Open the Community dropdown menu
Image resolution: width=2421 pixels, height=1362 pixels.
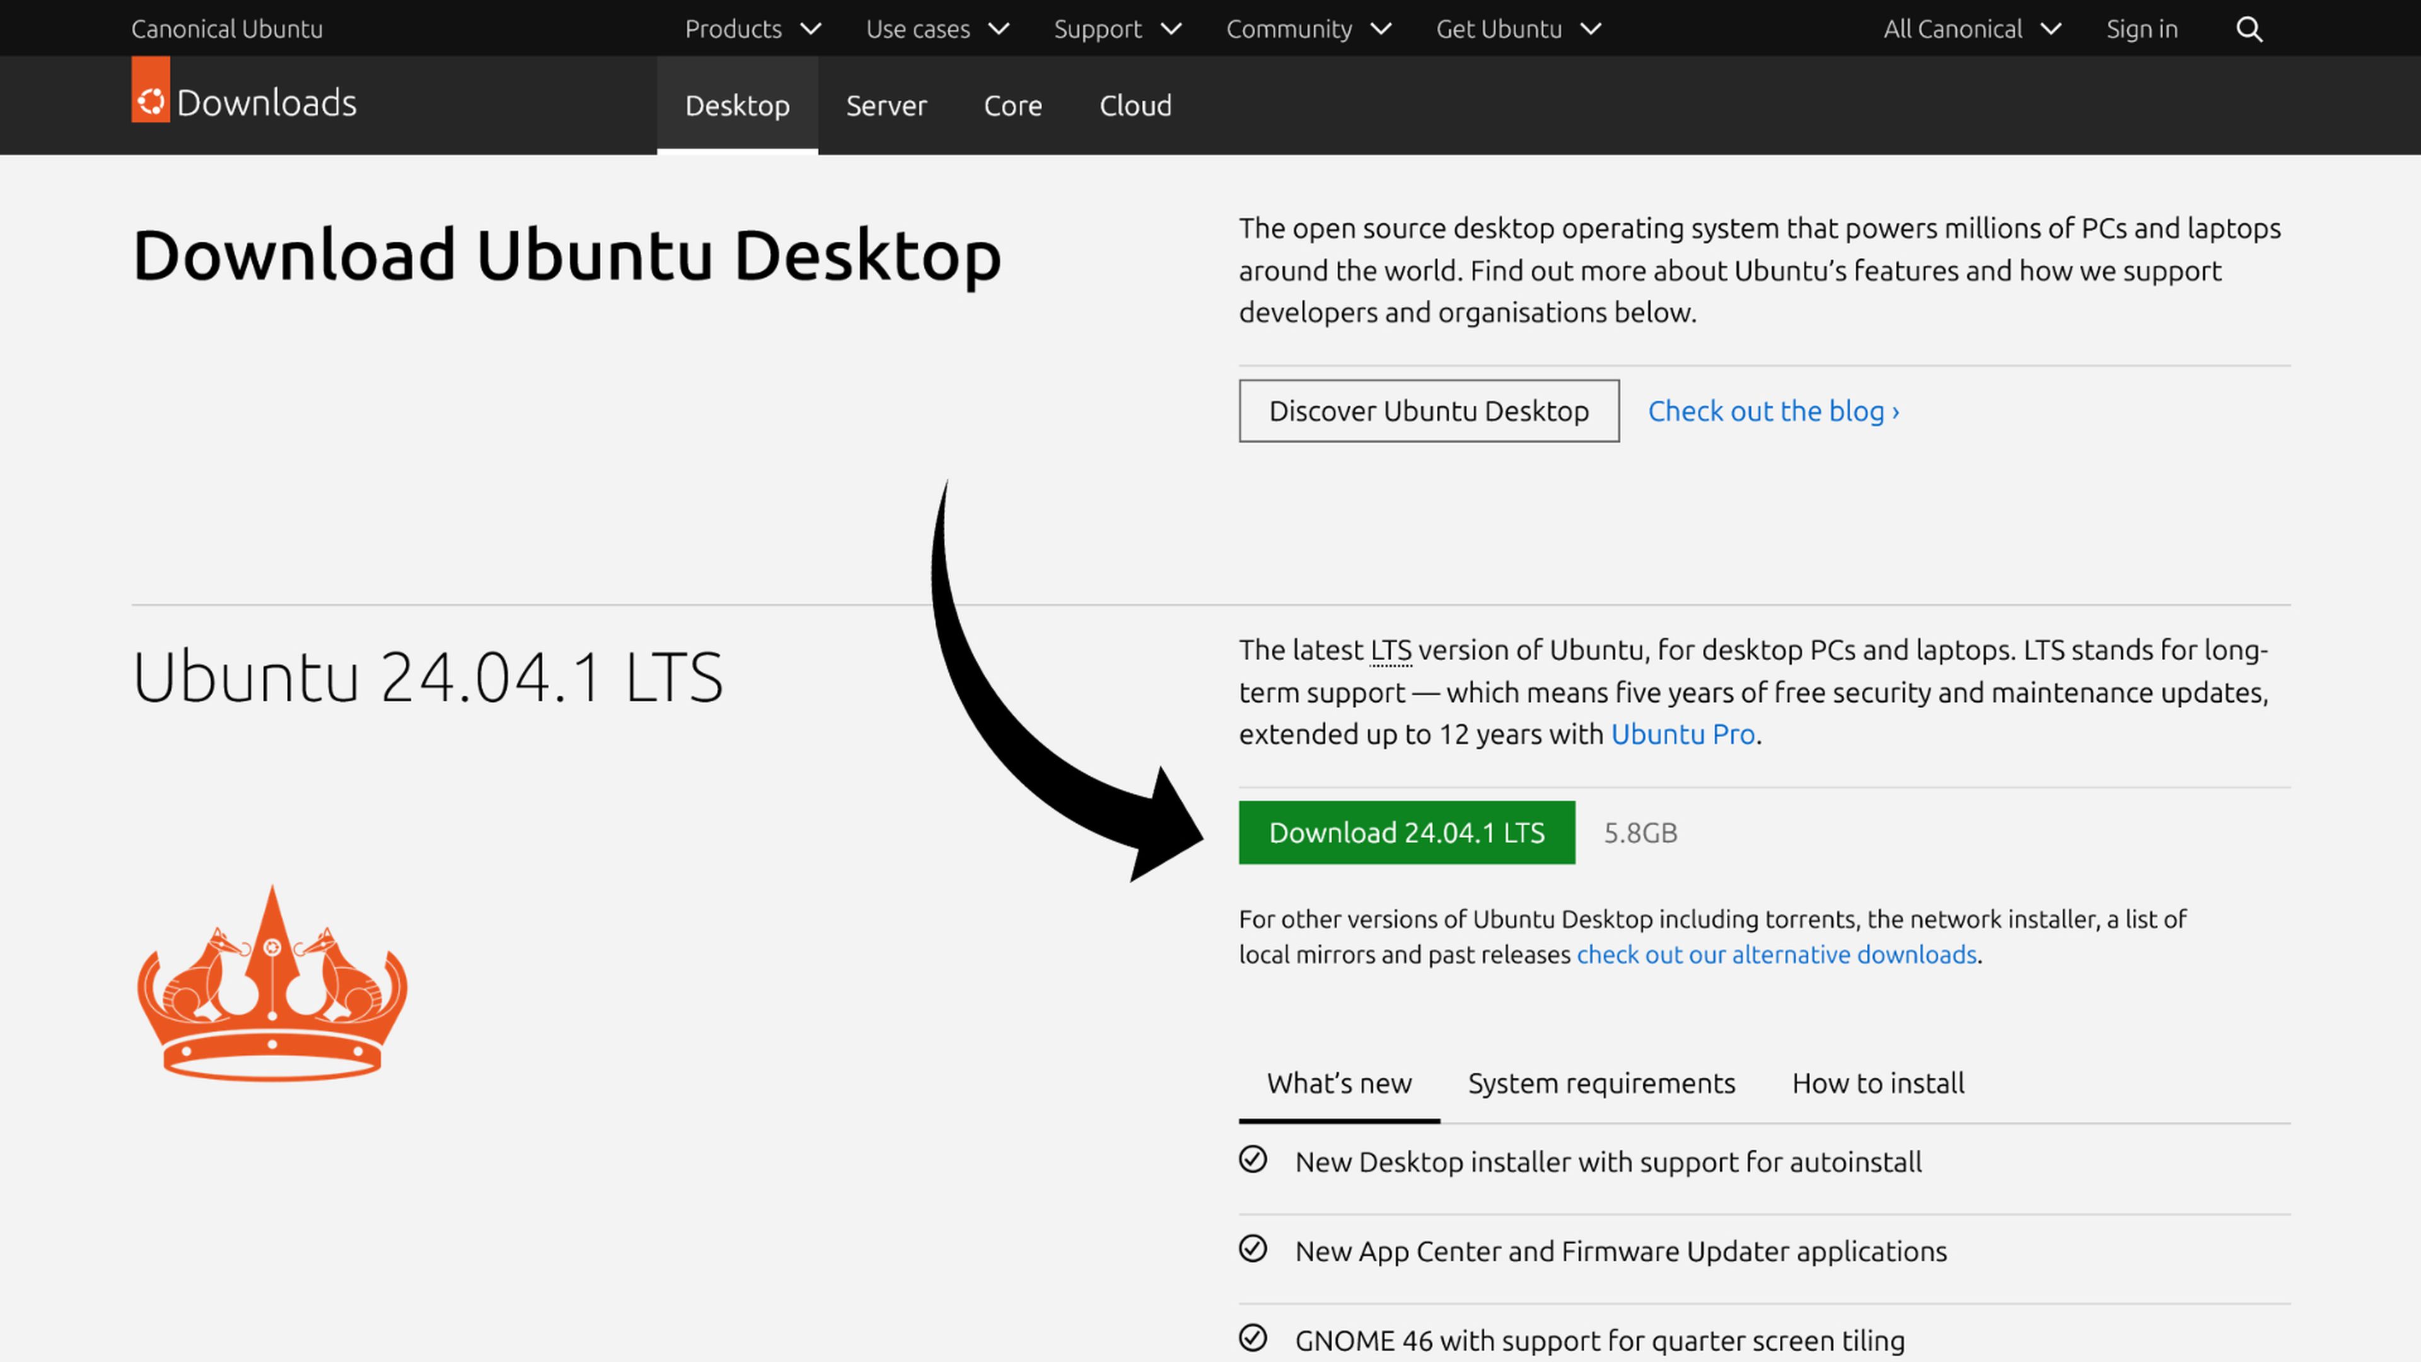(1308, 29)
